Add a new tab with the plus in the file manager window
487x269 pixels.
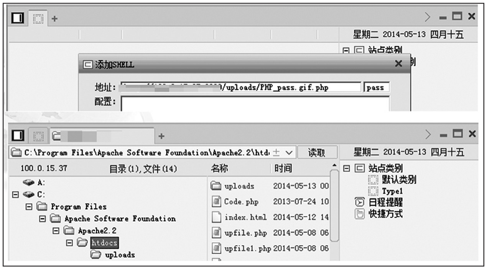(161, 136)
